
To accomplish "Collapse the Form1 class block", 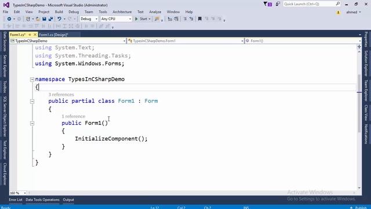I will click(32, 102).
